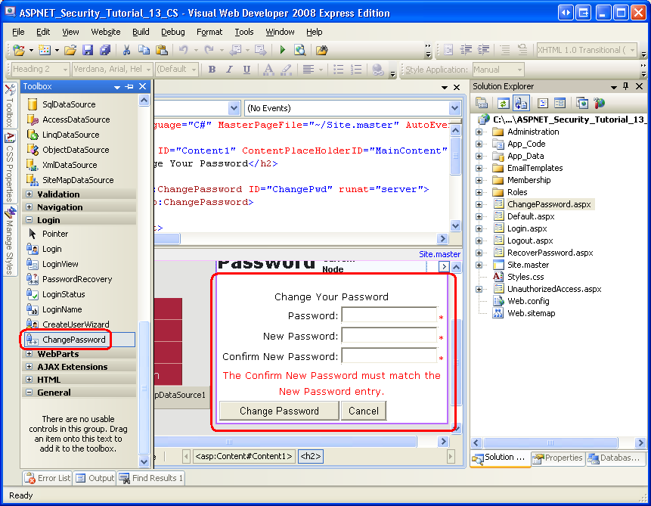
Task: Expand the Validation toolbox group
Action: [x=29, y=194]
